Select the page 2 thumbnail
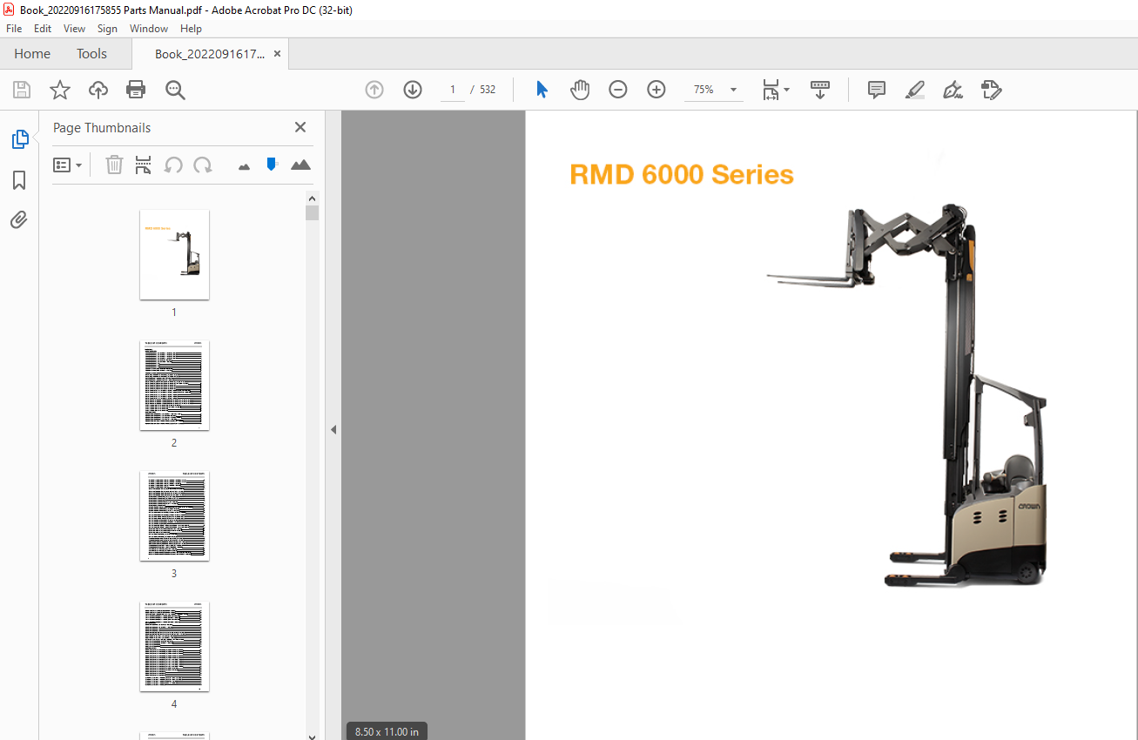 click(174, 385)
